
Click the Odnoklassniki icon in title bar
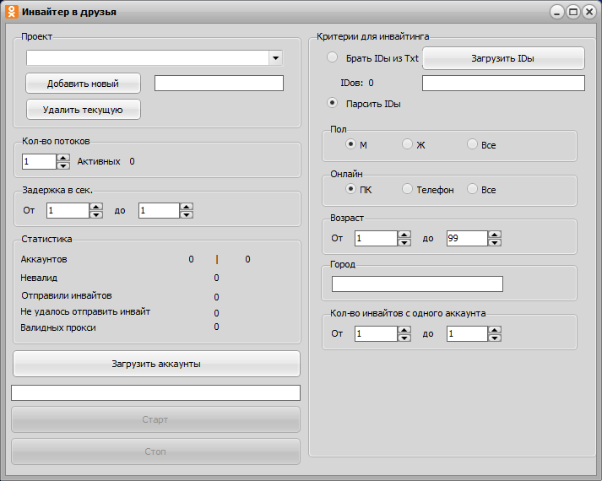point(13,12)
